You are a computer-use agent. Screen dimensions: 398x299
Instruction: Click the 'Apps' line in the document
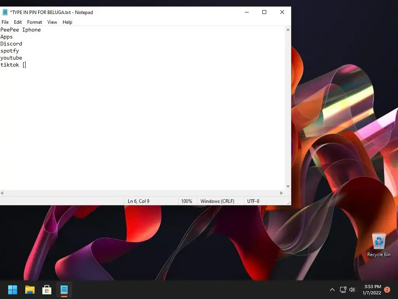[x=7, y=37]
